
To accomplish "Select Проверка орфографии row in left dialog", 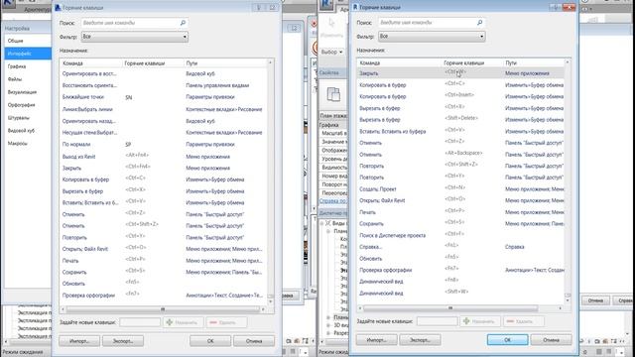I will pos(164,296).
